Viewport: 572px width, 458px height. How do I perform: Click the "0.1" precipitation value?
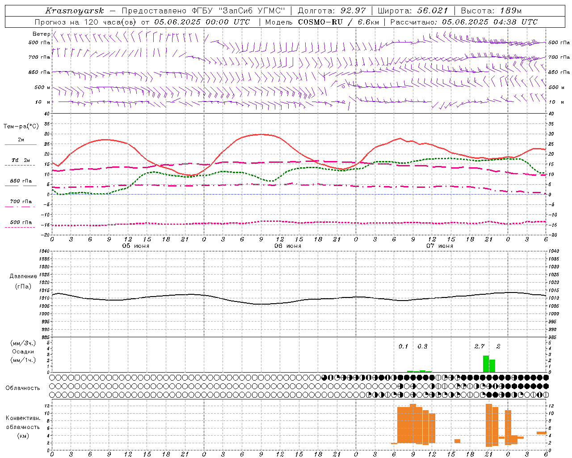tap(404, 346)
